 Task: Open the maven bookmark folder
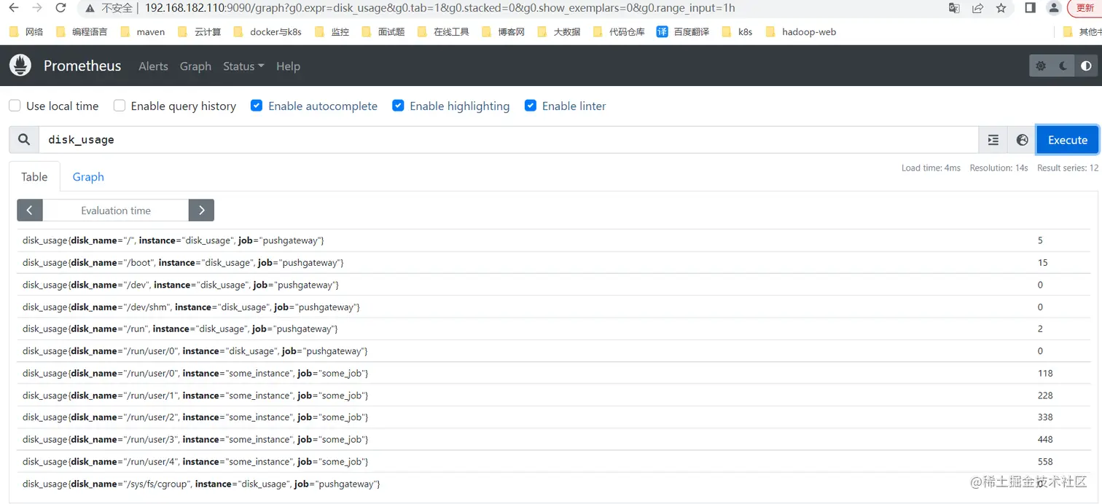pos(142,32)
